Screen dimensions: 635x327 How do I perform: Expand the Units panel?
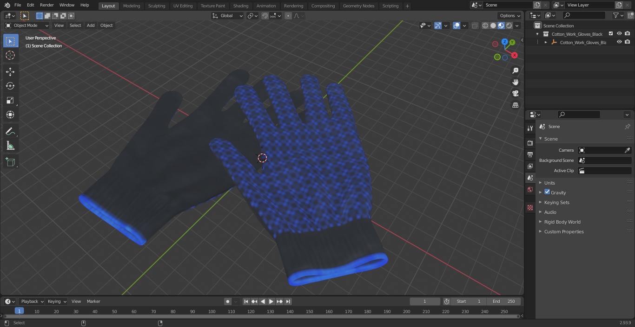click(x=549, y=183)
